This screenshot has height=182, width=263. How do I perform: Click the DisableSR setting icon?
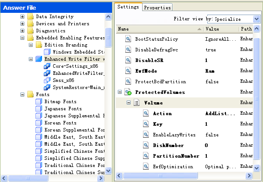point(128,60)
